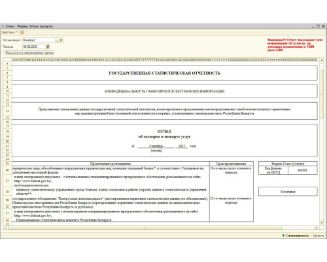327x262 pixels.
Task: Open the calendar picker for Период
Action: (x=48, y=47)
